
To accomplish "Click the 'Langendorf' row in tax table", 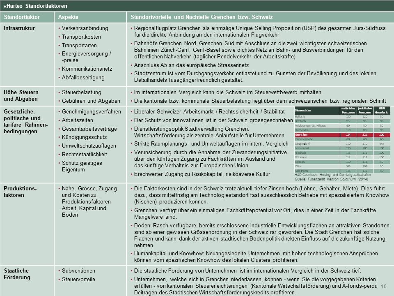I will pyautogui.click(x=342, y=144).
